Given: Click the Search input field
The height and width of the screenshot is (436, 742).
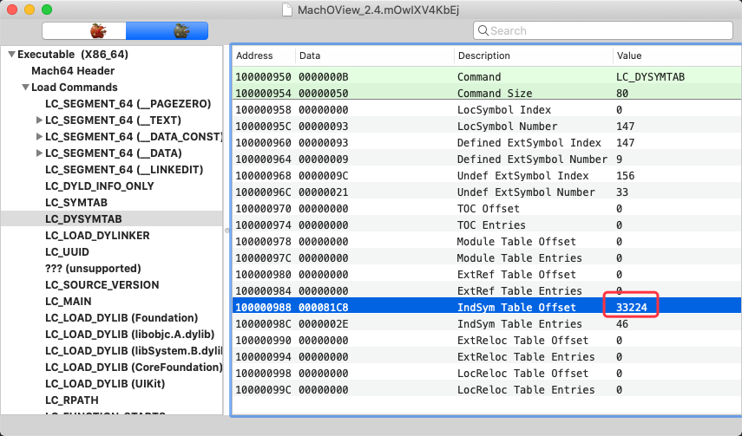Looking at the screenshot, I should pos(603,30).
